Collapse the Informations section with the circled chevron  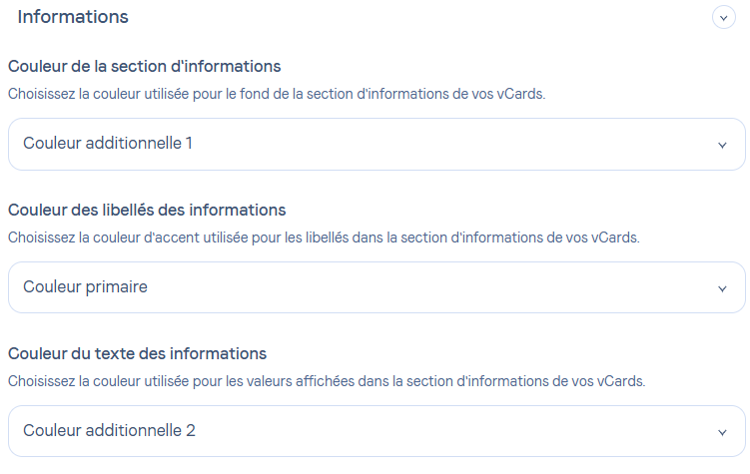[x=723, y=18]
